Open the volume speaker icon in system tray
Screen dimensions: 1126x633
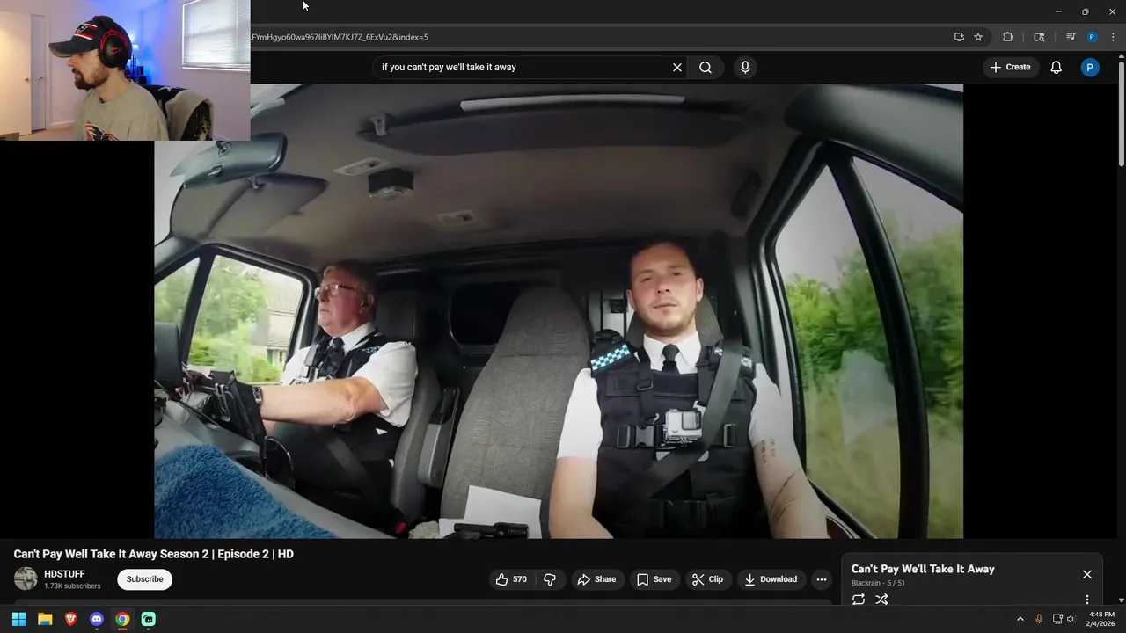[1071, 619]
